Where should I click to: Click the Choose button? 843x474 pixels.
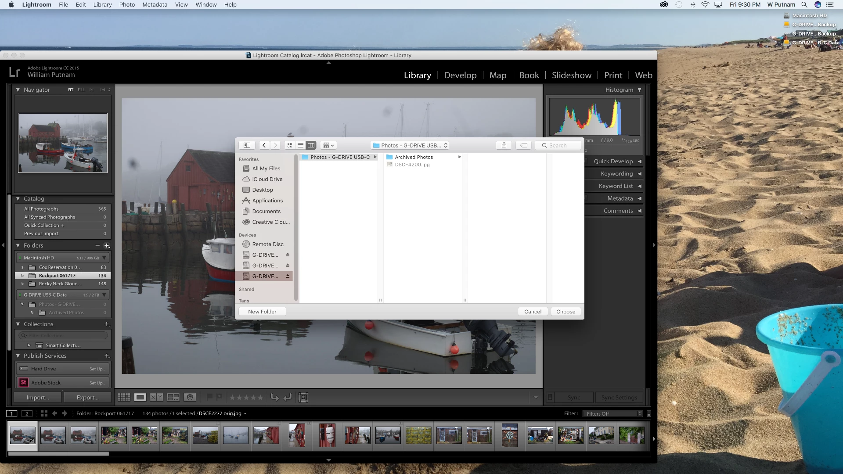click(566, 312)
